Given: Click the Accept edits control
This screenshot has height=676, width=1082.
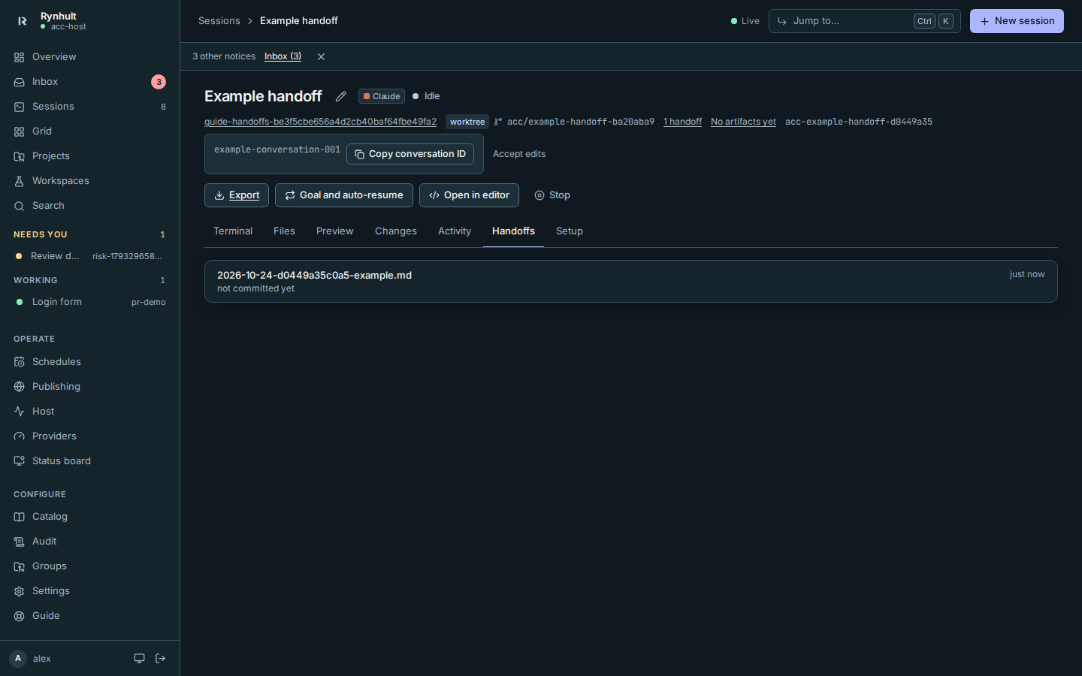Looking at the screenshot, I should point(519,154).
